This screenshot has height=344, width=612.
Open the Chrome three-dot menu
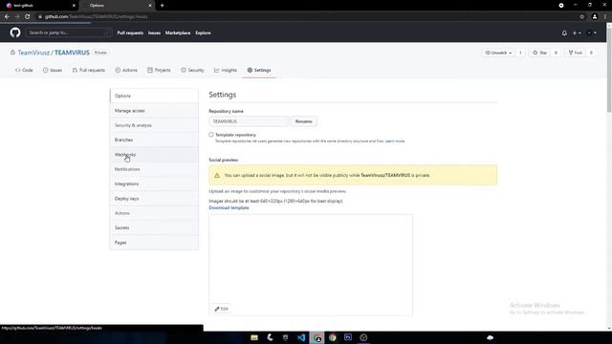point(605,17)
